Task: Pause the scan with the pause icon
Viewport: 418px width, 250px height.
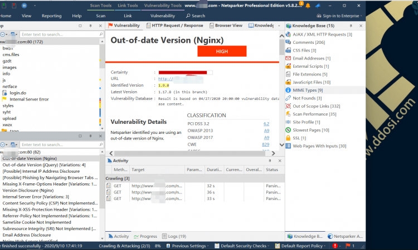Action: pyautogui.click(x=24, y=6)
